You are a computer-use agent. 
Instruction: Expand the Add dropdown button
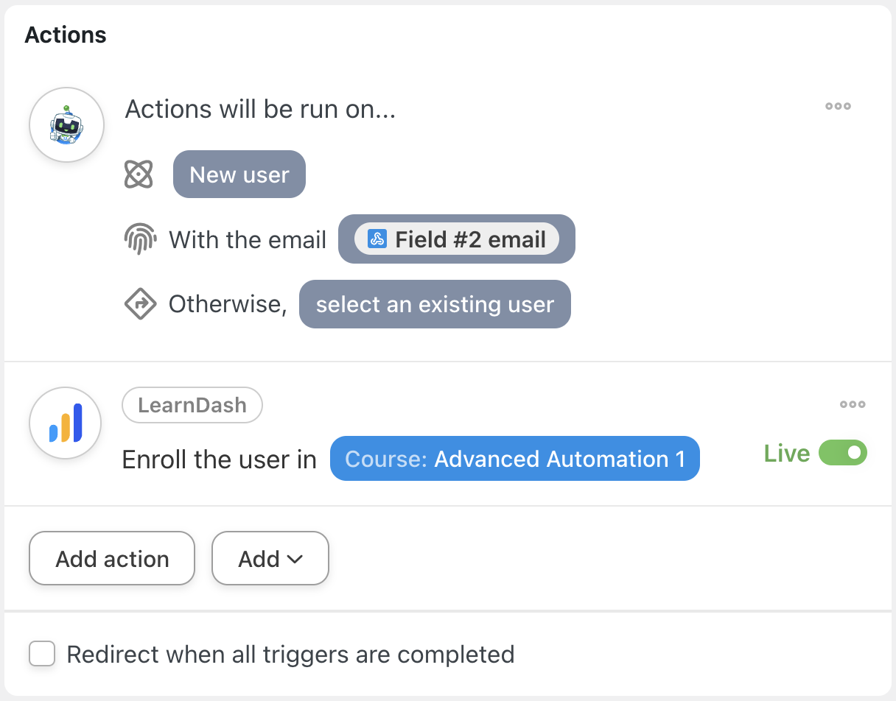coord(270,559)
